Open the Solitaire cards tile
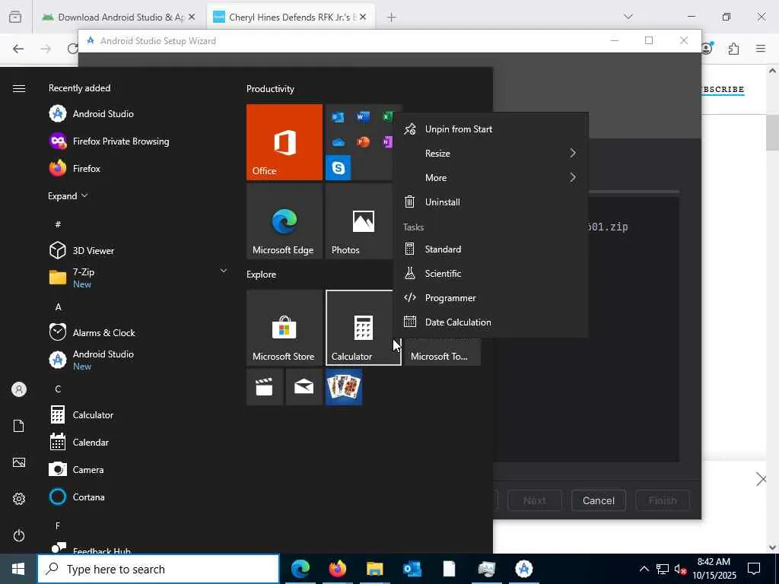Screen dimensions: 779x584 pyautogui.click(x=344, y=387)
